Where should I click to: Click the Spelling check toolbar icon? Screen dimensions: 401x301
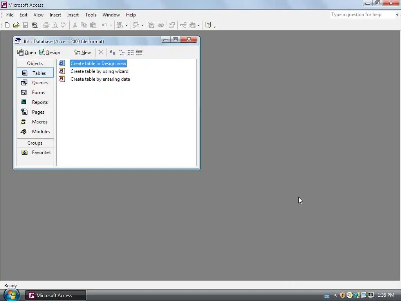click(x=63, y=25)
